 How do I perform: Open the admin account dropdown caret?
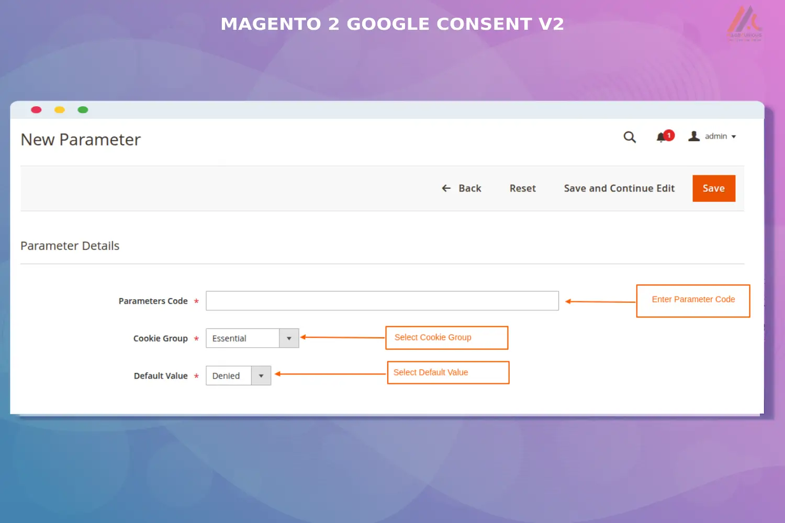734,137
